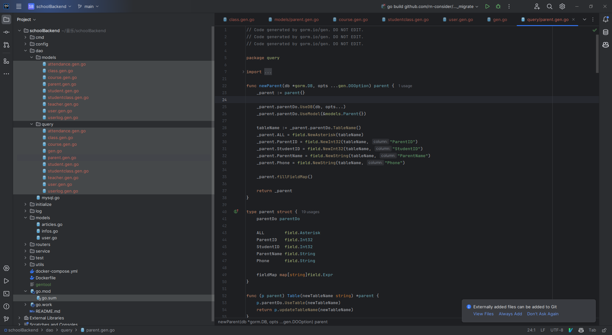Screen dimensions: 612x335
Task: Click View Files link in notification
Action: [x=483, y=314]
